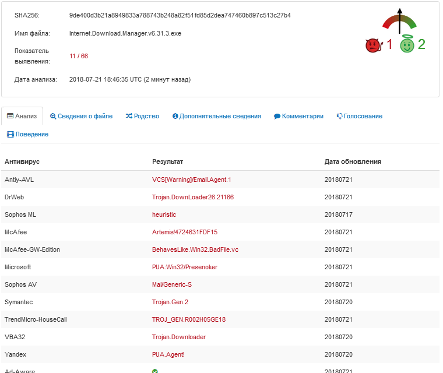443x373 pixels.
Task: Click the info icon of Дополнительные сведения
Action: (175, 117)
